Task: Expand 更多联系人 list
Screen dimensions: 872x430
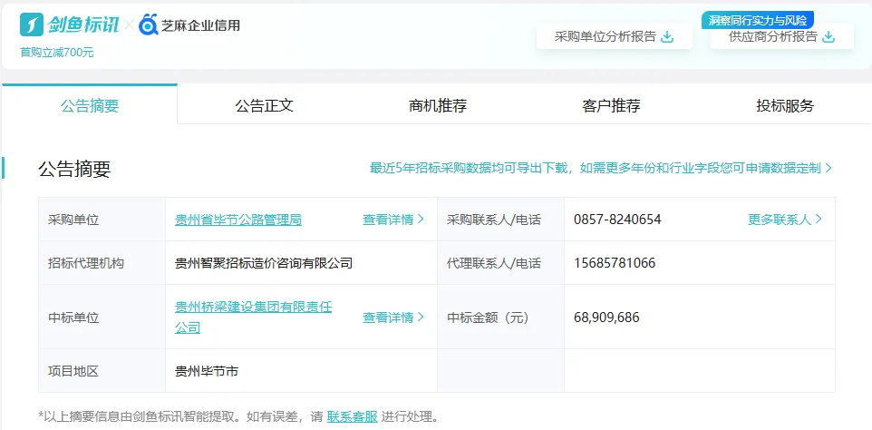Action: click(785, 220)
